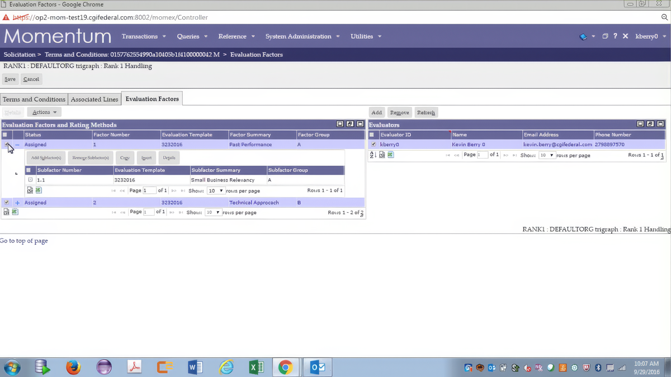Select the header checkbox in the Evaluators grid
Screen dimensions: 671x377
[371, 134]
